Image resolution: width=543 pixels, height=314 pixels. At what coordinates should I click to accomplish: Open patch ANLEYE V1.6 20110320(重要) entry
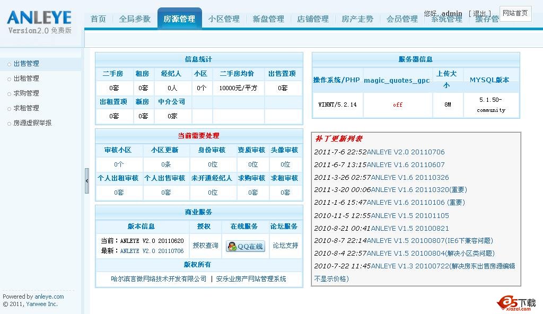419,190
